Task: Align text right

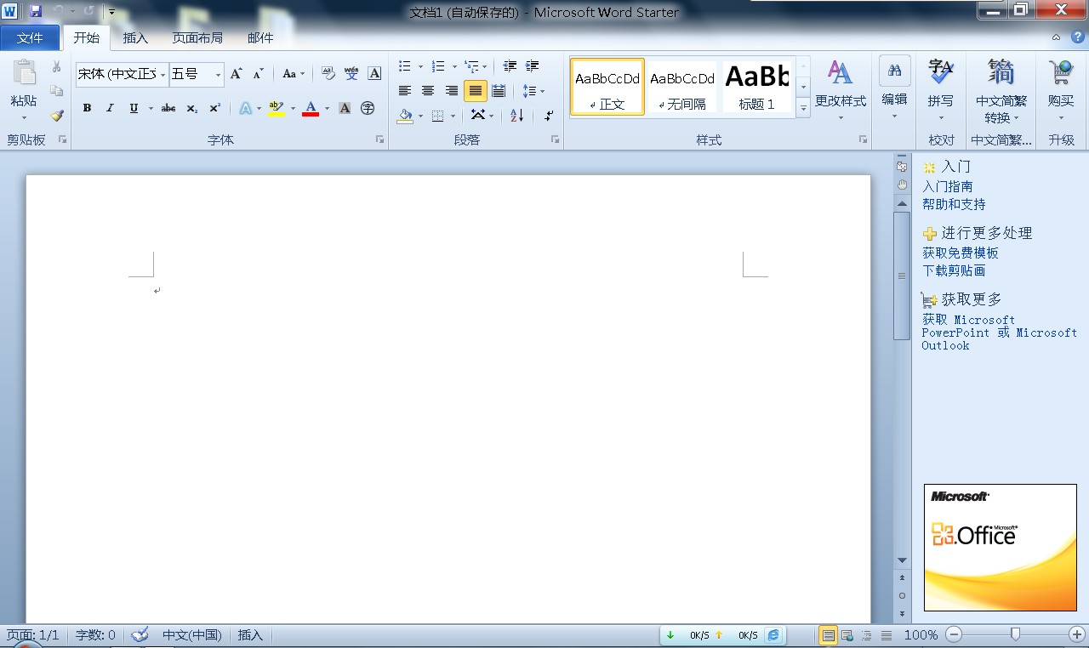Action: click(452, 91)
